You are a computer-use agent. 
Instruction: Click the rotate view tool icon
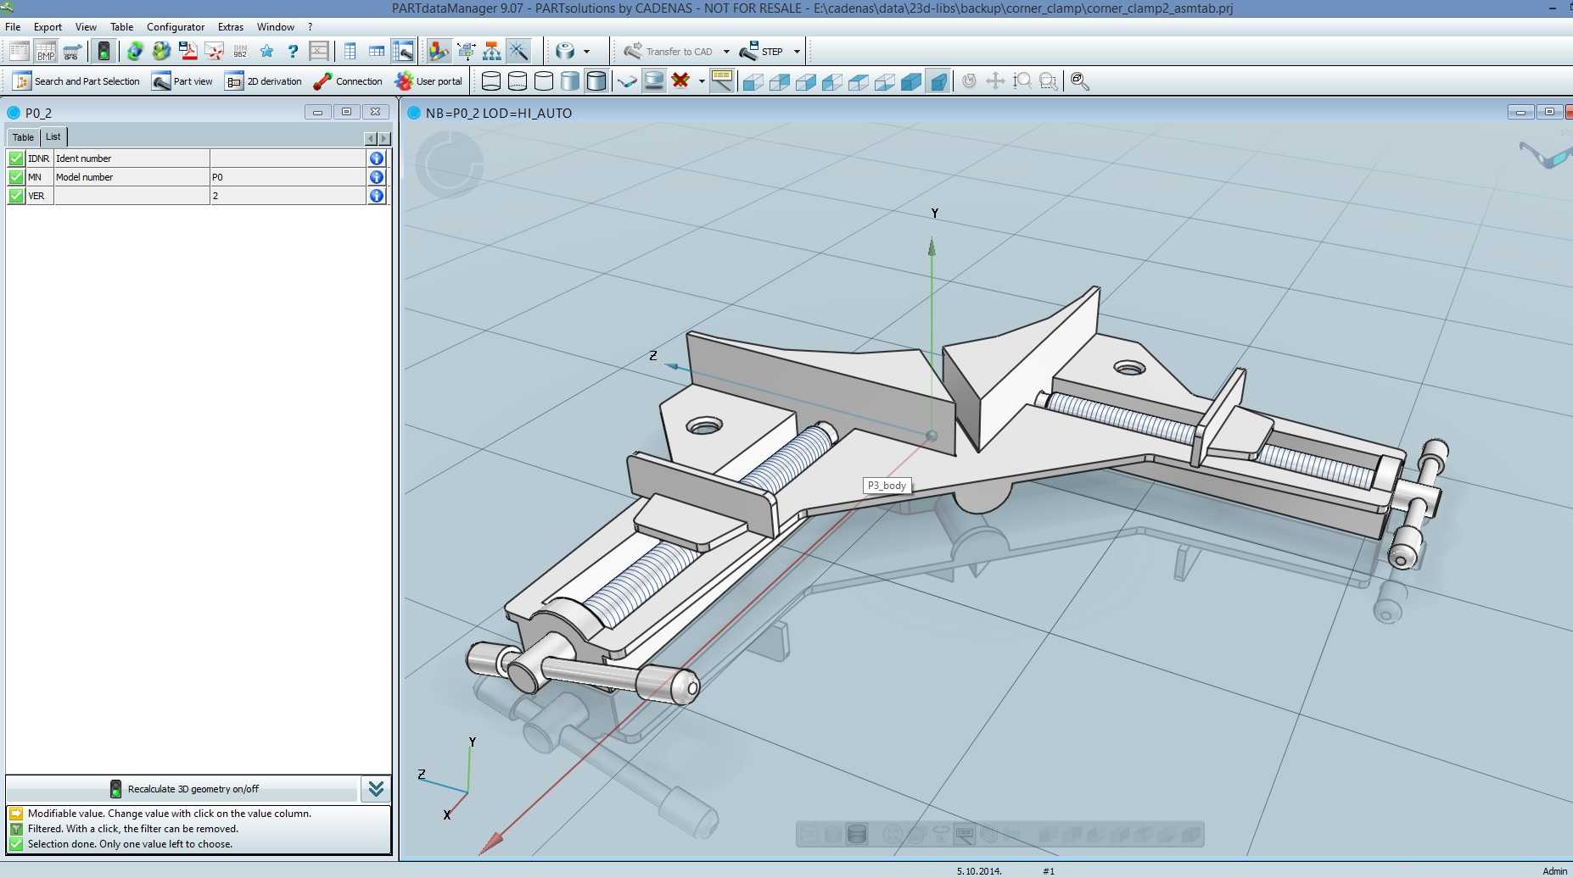click(x=969, y=81)
